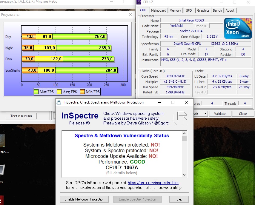Viewport: 255px width, 205px height.
Task: Click the Exit button in InSpectre
Action: 179,199
